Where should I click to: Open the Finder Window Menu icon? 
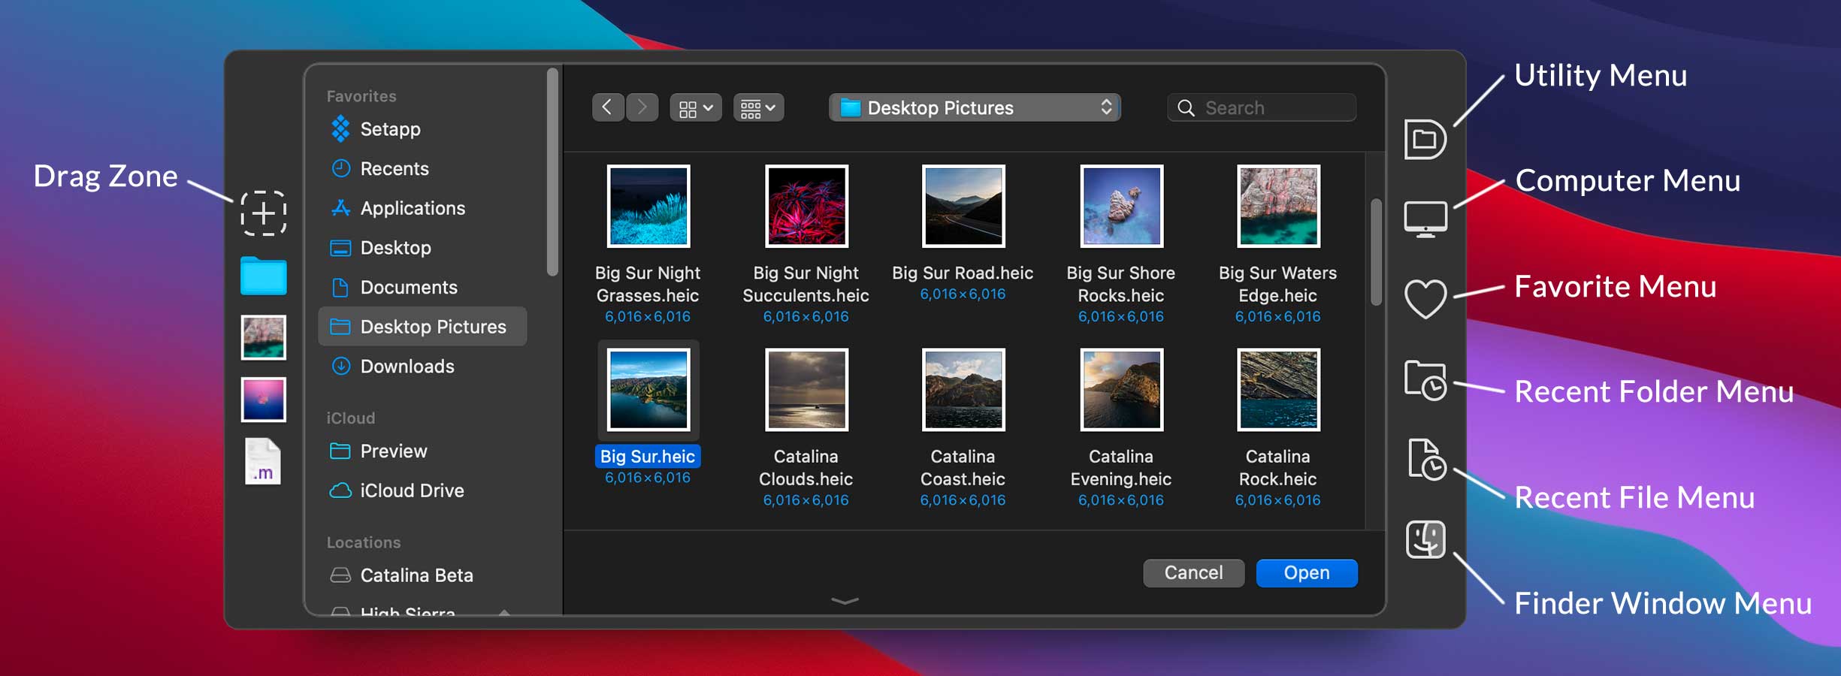point(1425,539)
